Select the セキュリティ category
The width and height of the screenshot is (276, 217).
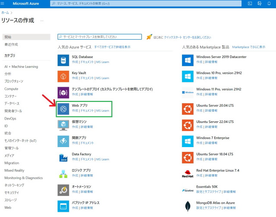pos(12,192)
